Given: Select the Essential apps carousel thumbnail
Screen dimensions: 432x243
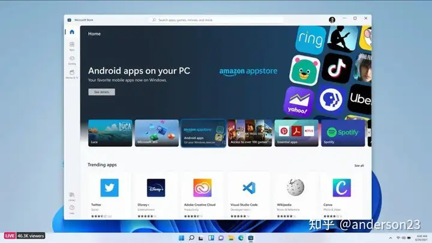Looking at the screenshot, I should pyautogui.click(x=296, y=133).
